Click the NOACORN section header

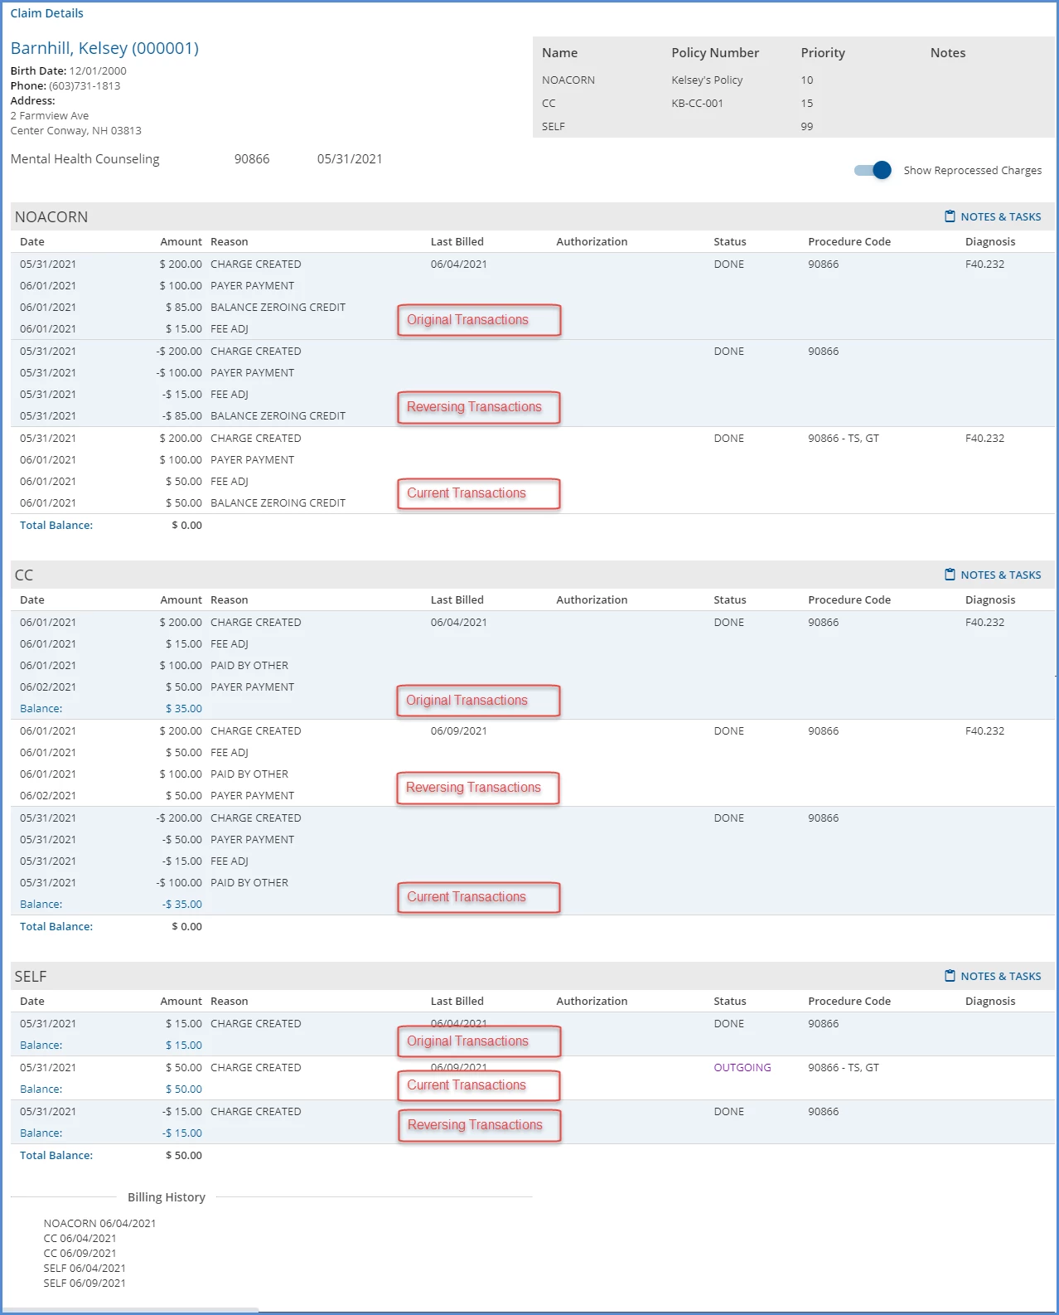tap(51, 216)
